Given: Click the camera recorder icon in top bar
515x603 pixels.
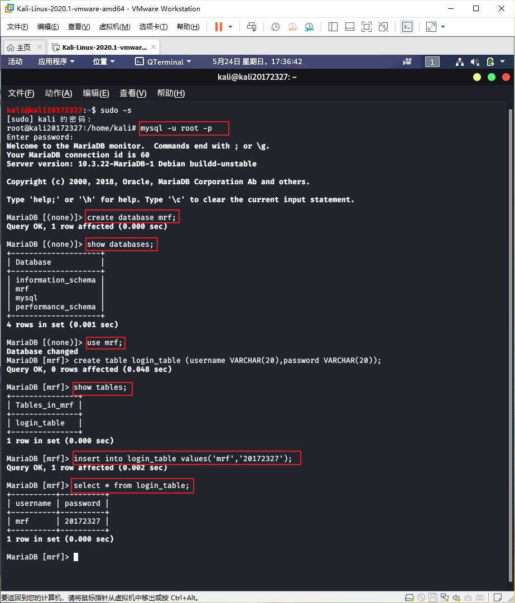Looking at the screenshot, I should coord(407,61).
